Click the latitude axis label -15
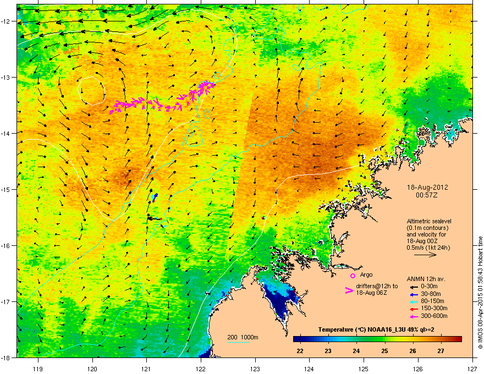This screenshot has width=484, height=374. click(x=6, y=189)
